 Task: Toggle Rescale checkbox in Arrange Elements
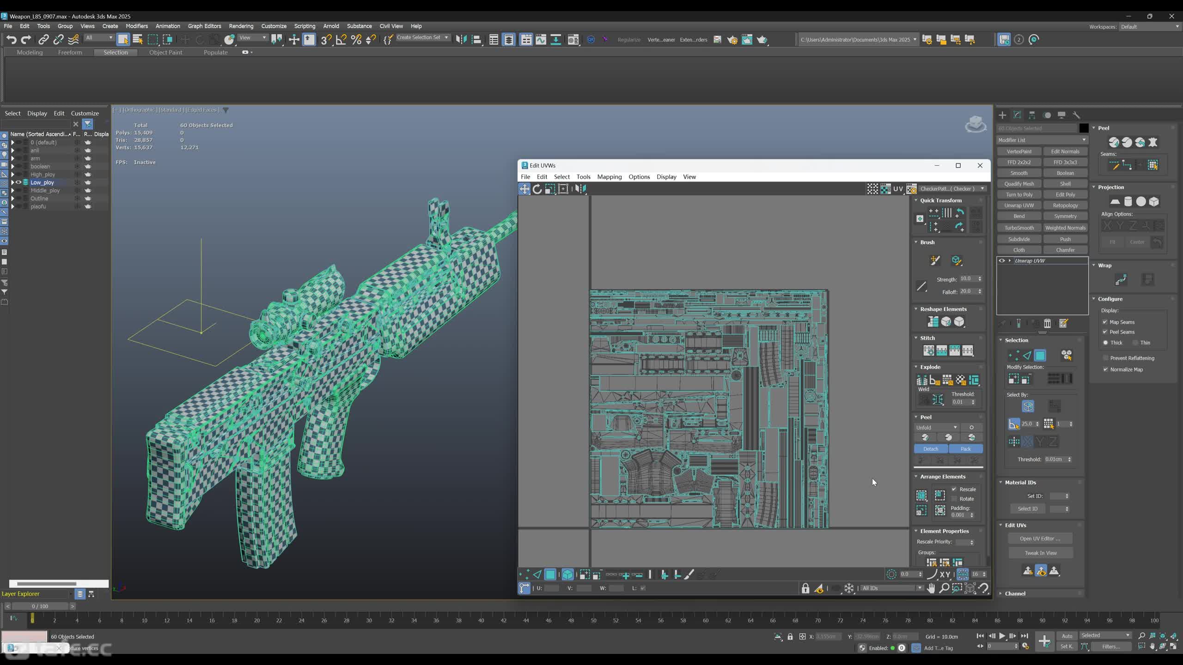[954, 490]
